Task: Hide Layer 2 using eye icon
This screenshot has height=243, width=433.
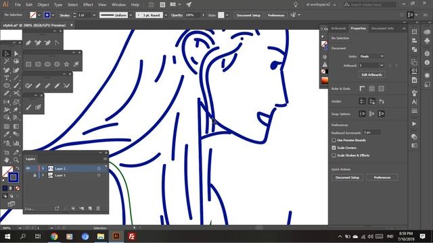Action: pos(28,168)
